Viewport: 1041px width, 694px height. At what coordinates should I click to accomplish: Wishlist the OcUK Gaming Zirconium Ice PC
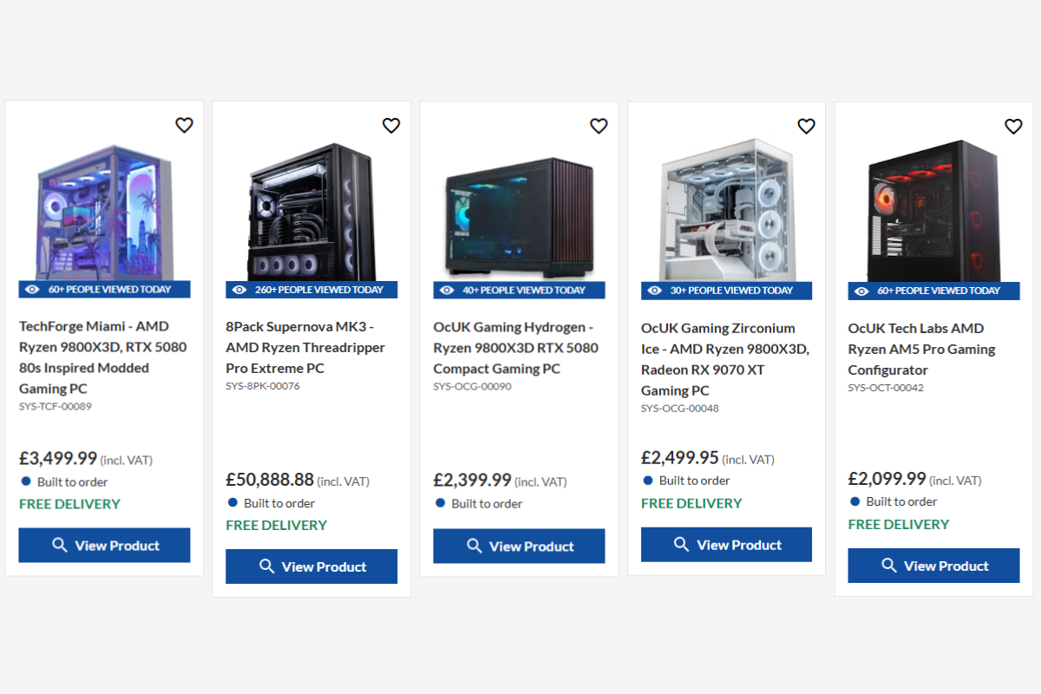(x=806, y=127)
